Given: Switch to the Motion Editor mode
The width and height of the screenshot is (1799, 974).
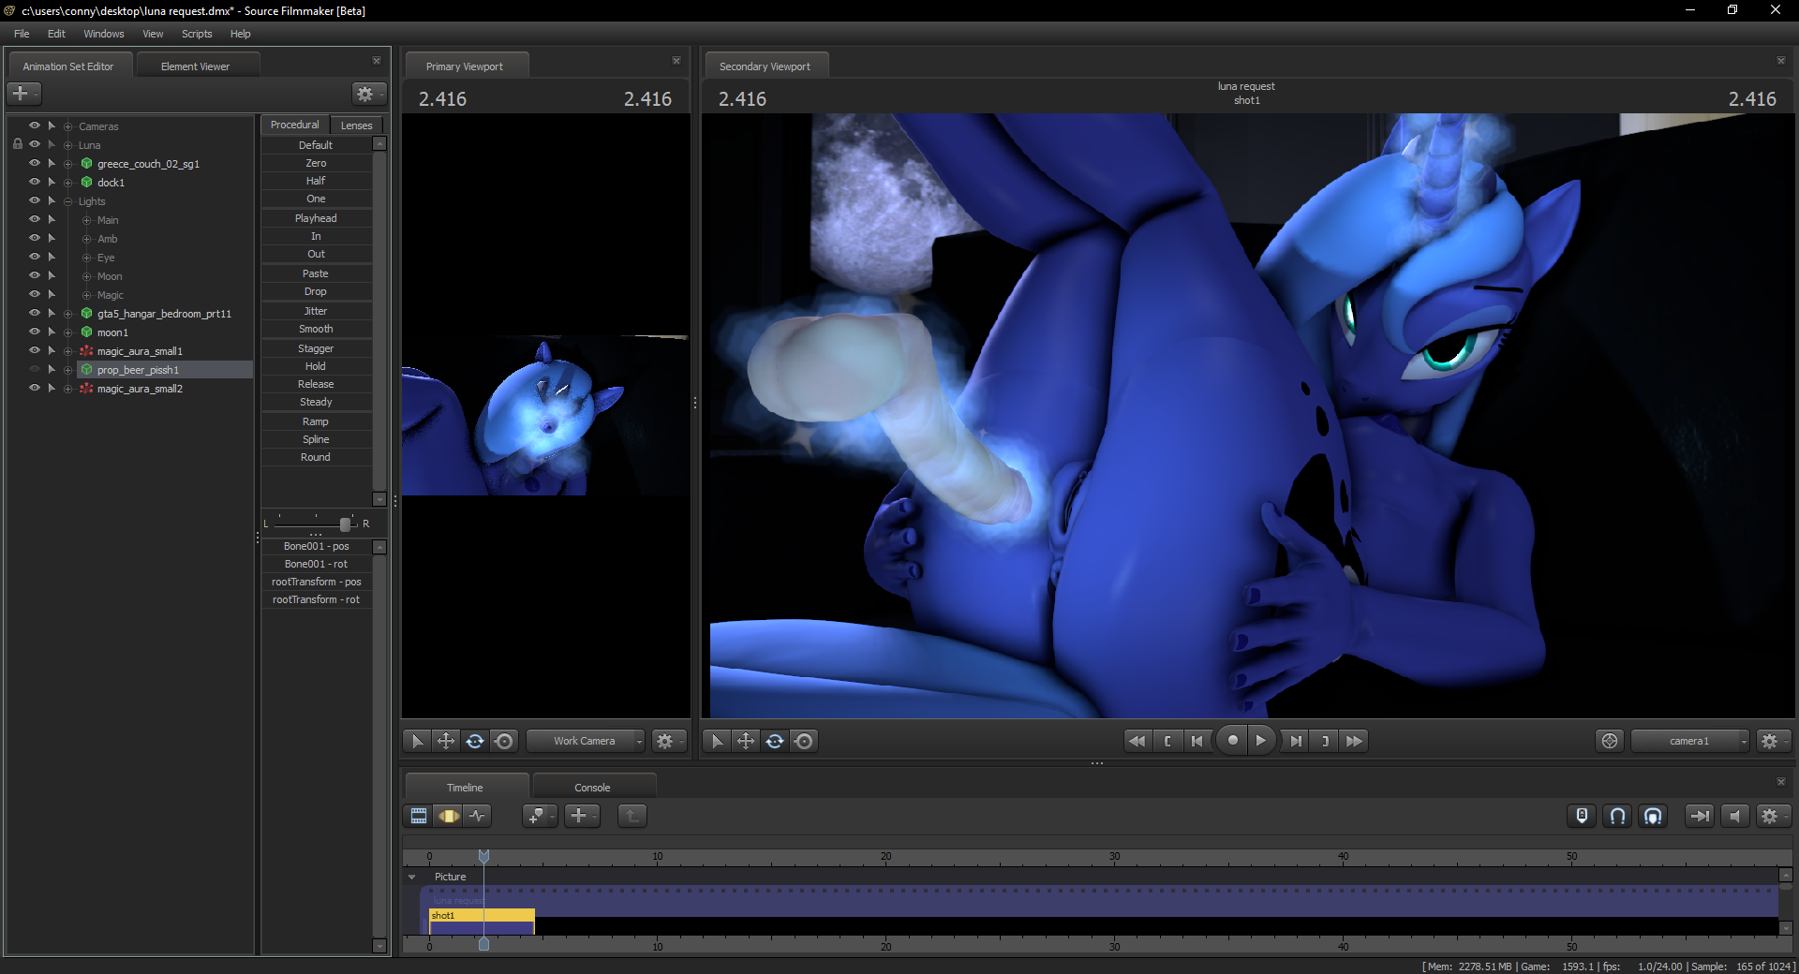Looking at the screenshot, I should click(449, 816).
